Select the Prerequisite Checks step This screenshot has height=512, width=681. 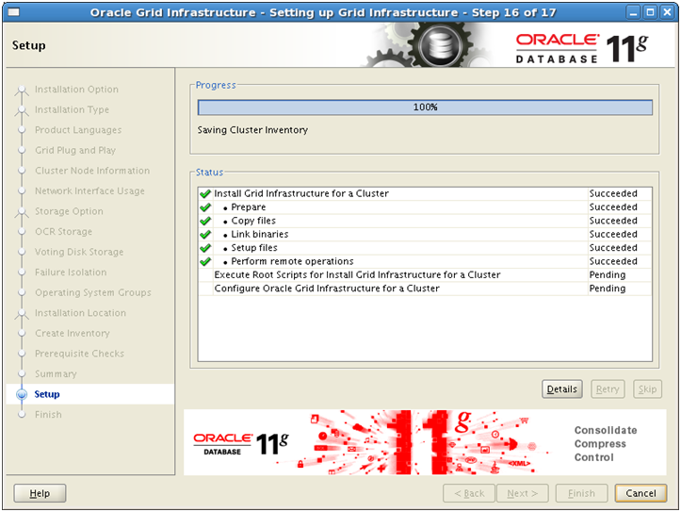click(x=79, y=354)
